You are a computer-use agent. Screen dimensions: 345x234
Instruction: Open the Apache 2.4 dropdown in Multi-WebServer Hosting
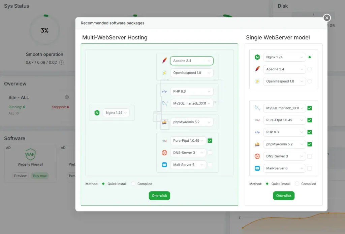click(192, 61)
